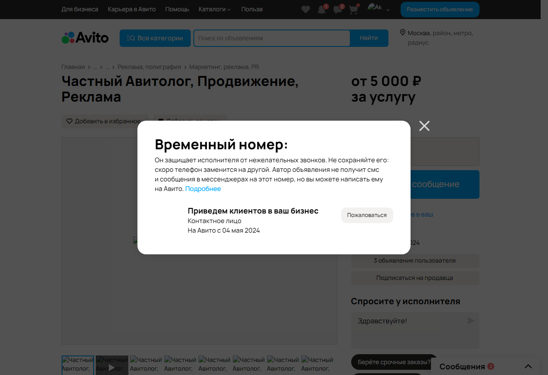The image size is (548, 375).
Task: Open the Польза menu item
Action: pyautogui.click(x=252, y=9)
